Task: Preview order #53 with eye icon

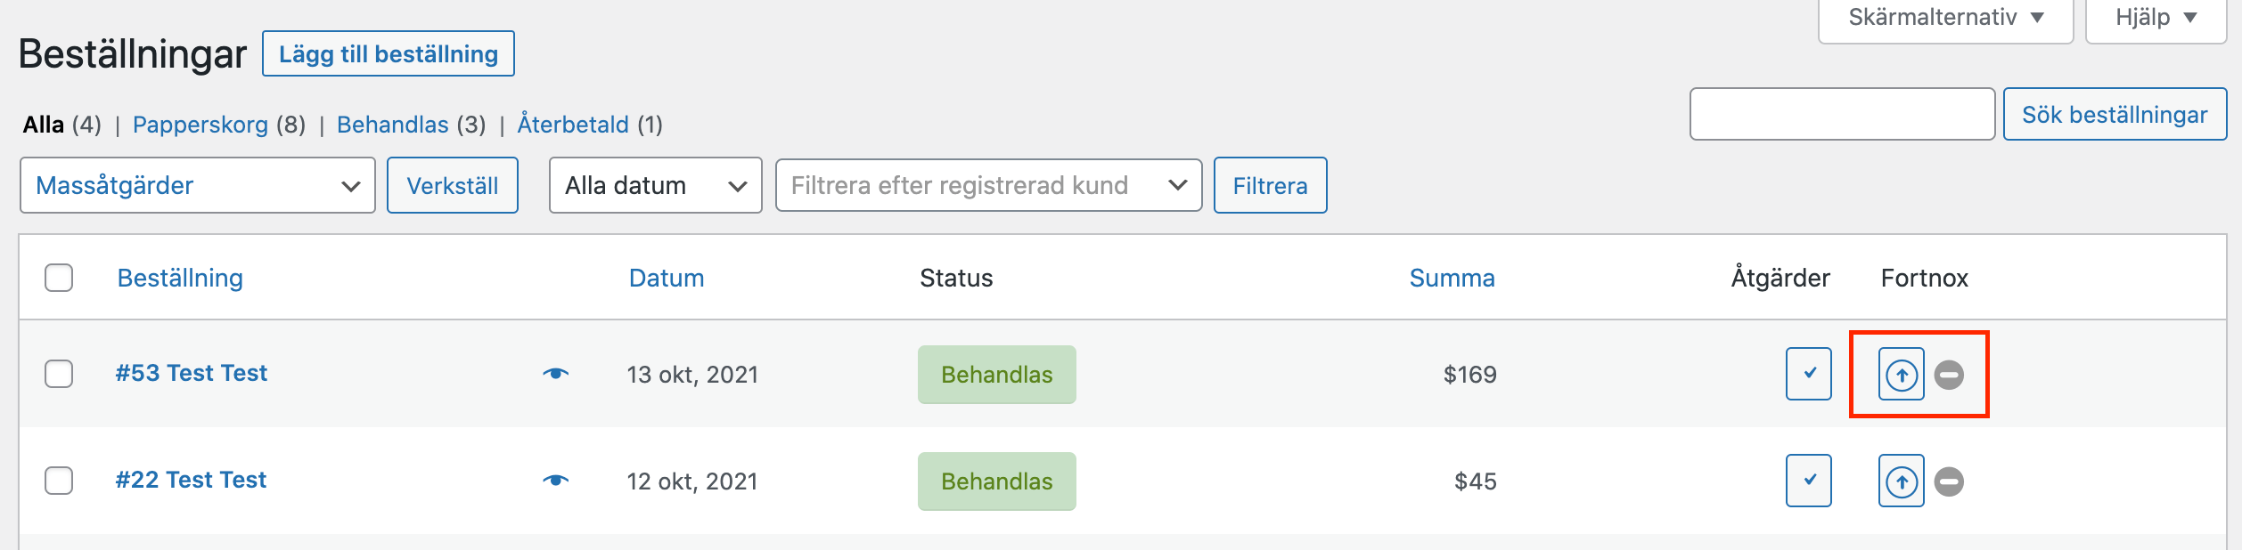Action: click(555, 374)
